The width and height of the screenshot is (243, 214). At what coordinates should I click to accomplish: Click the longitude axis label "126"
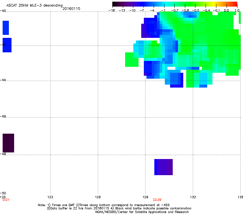(98, 197)
